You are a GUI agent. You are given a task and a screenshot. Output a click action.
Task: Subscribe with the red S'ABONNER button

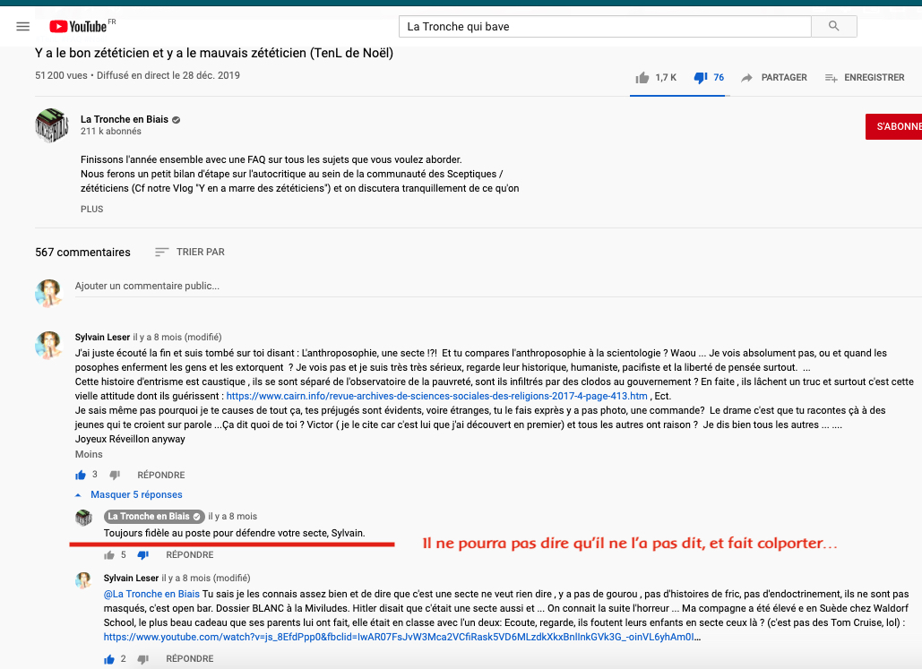(x=894, y=126)
